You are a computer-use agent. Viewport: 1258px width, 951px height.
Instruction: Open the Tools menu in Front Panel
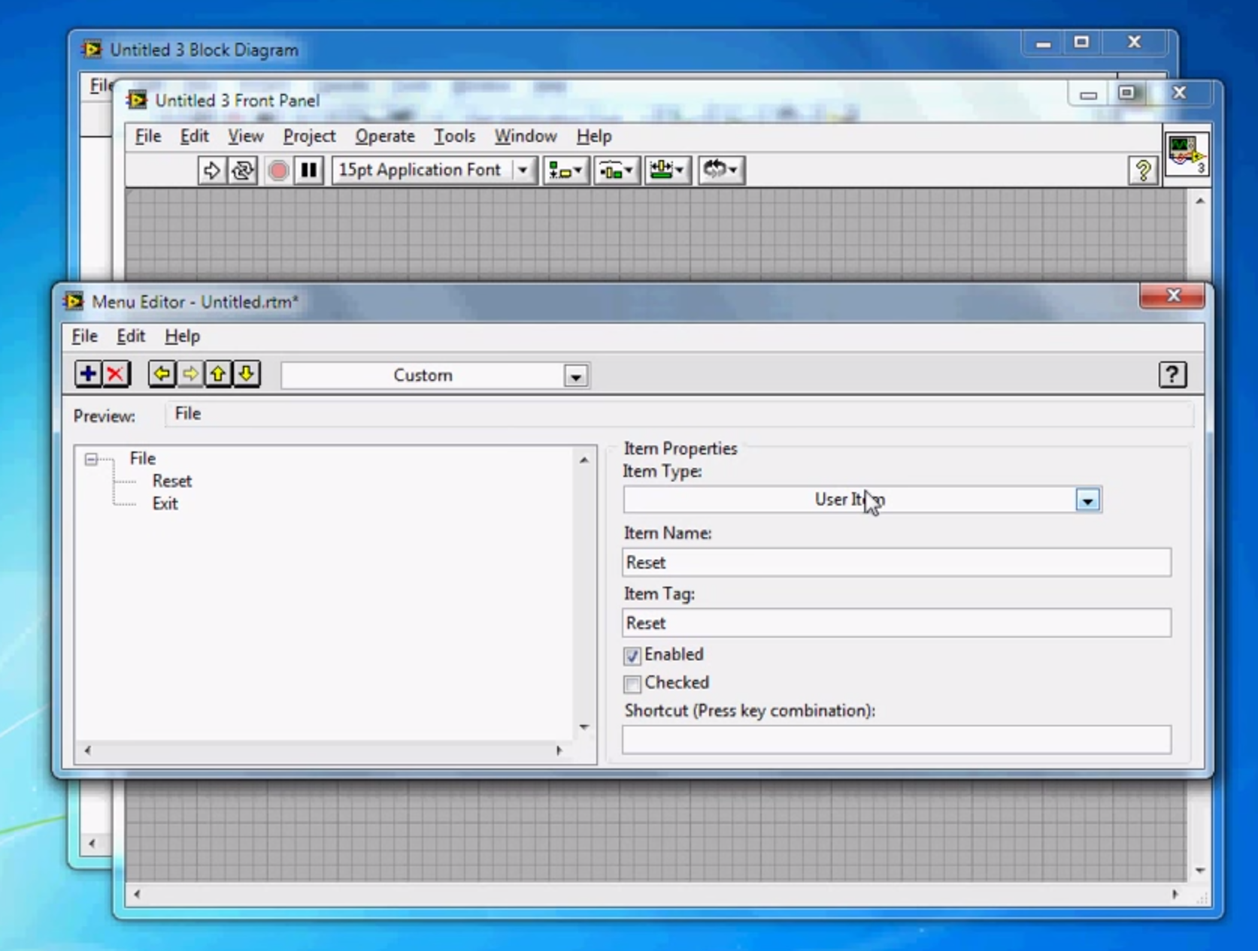tap(454, 137)
